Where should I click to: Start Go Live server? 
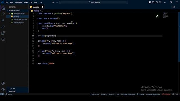point(140,94)
